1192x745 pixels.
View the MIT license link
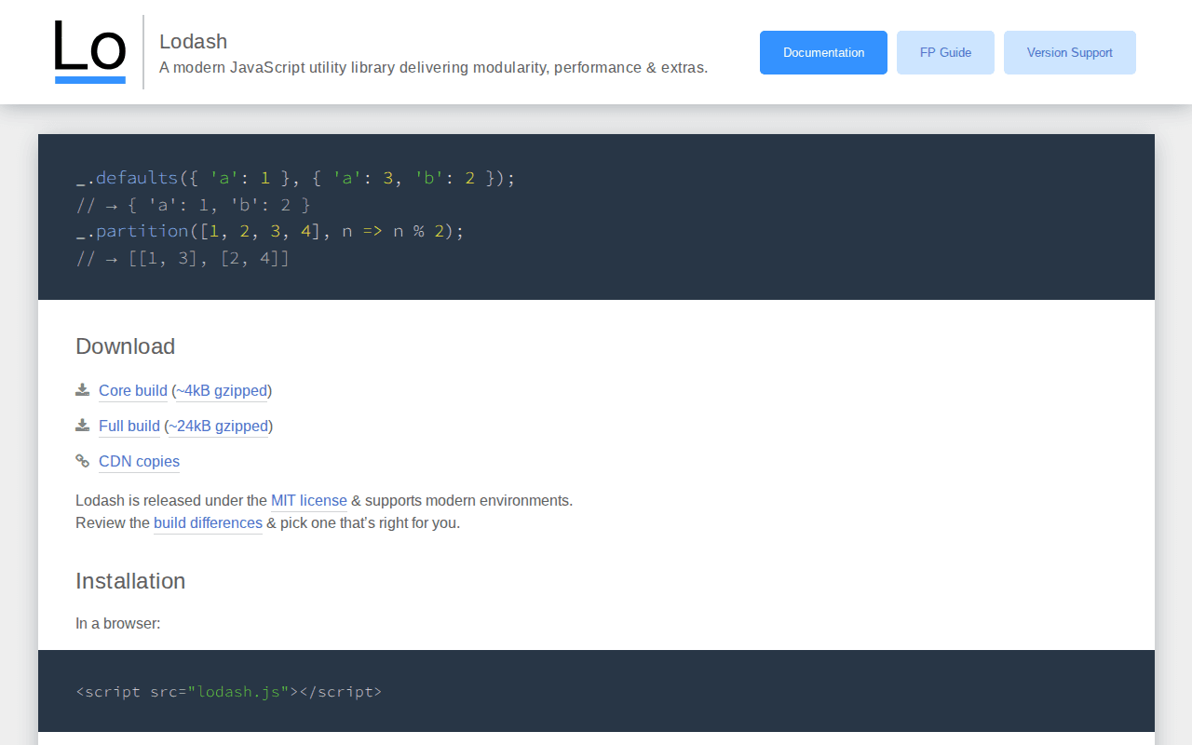pyautogui.click(x=308, y=501)
